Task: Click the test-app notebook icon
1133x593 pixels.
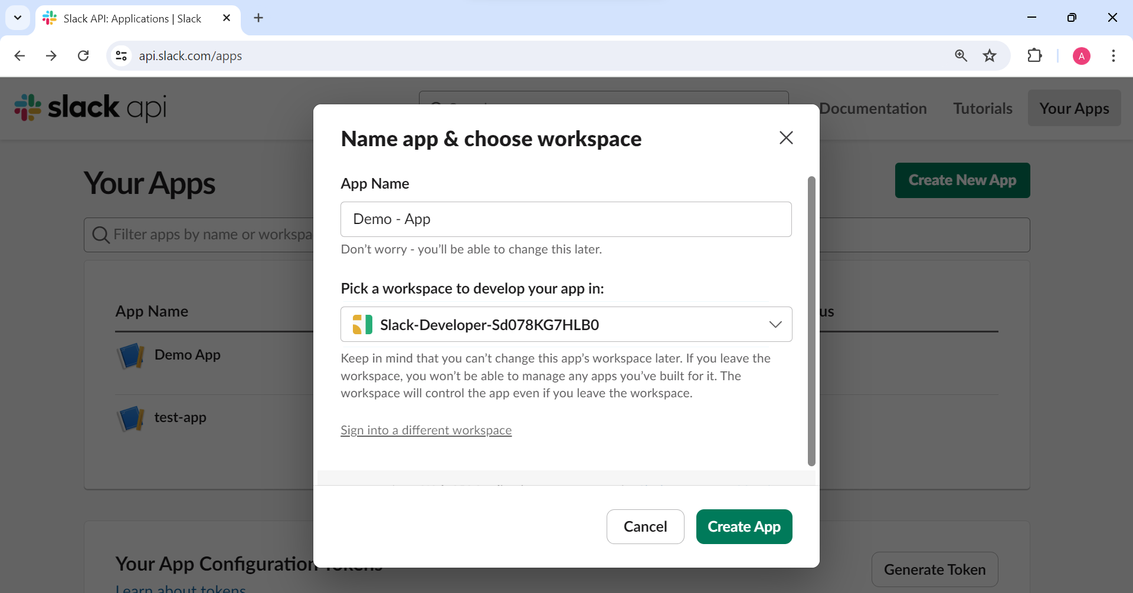Action: click(x=131, y=418)
